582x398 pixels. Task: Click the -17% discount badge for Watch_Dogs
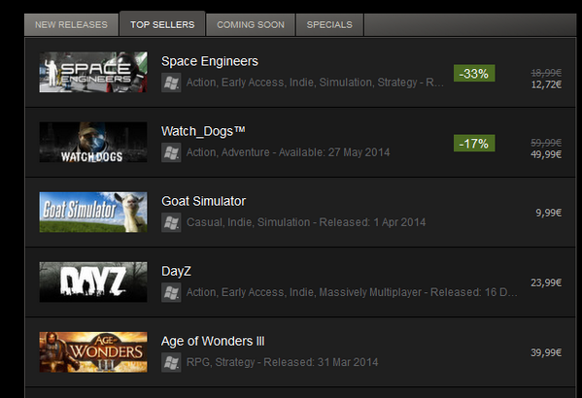[x=474, y=143]
